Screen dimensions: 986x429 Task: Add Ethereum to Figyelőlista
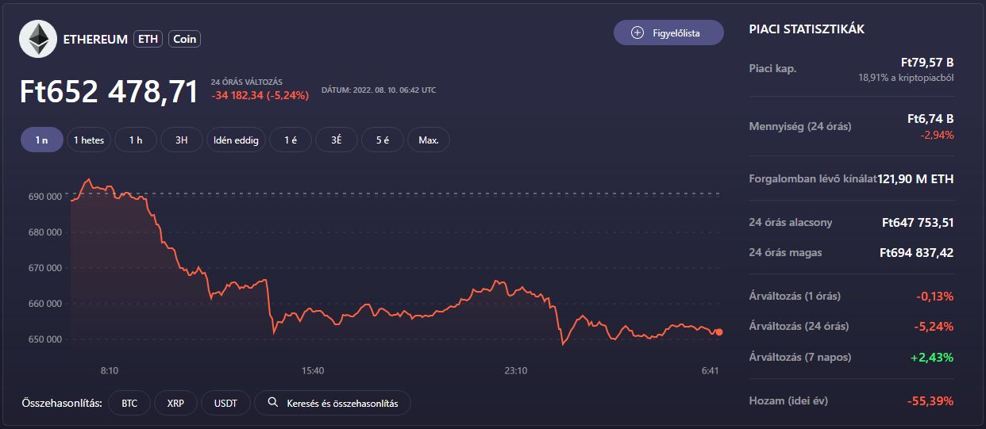[x=668, y=33]
